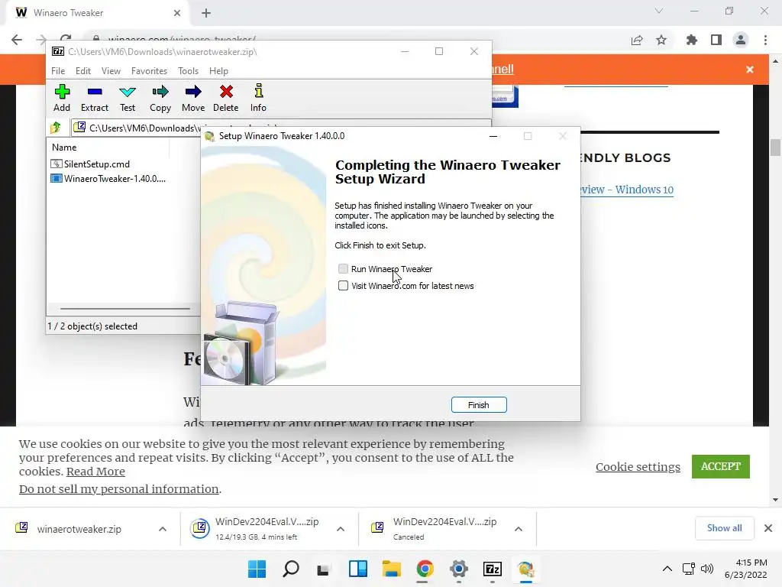Open the File menu in 7-Zip

(x=58, y=71)
